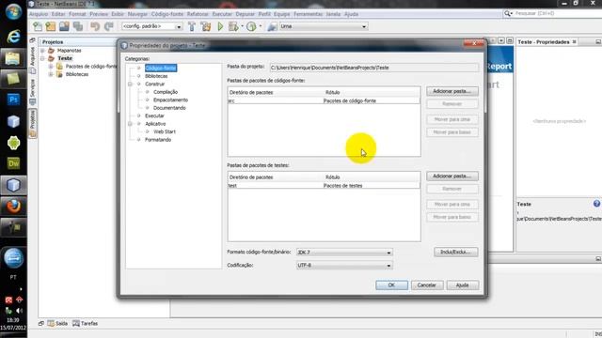Open the Ajuda menu

(x=351, y=14)
